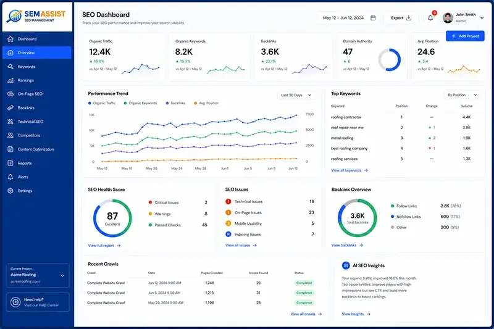The image size is (494, 329).
Task: Toggle Organic Keywords legend in Performance Trend
Action: (140, 103)
